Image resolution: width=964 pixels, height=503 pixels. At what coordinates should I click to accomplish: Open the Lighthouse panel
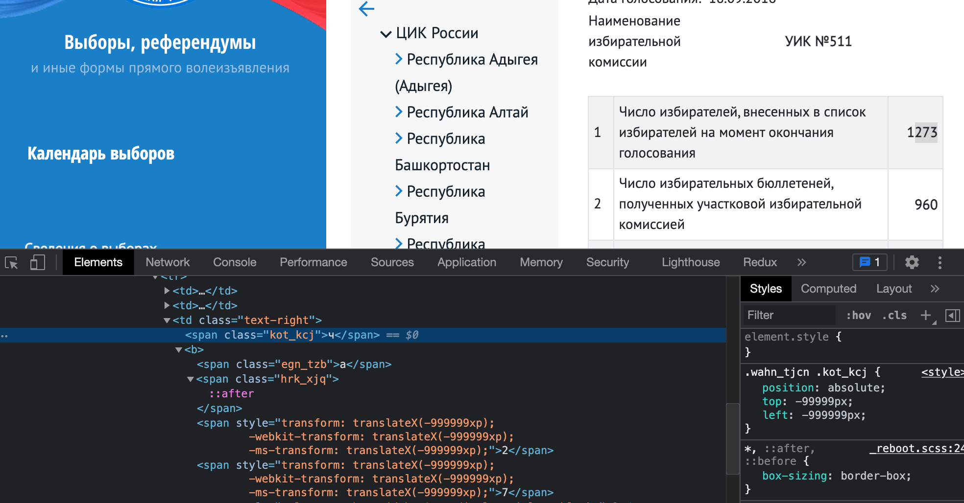pyautogui.click(x=691, y=262)
